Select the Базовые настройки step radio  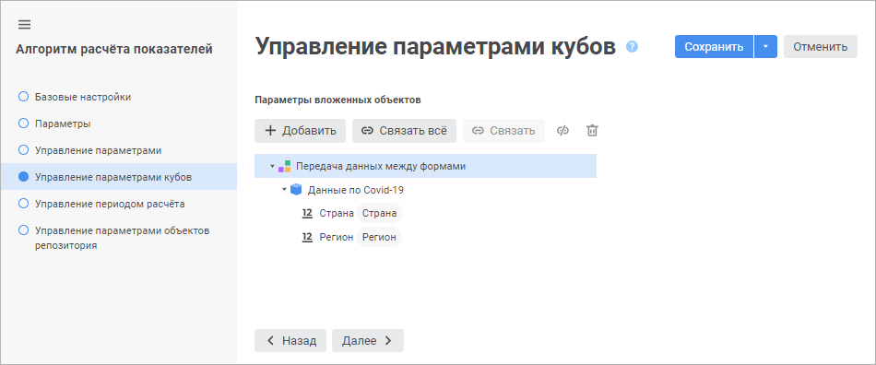pyautogui.click(x=23, y=97)
